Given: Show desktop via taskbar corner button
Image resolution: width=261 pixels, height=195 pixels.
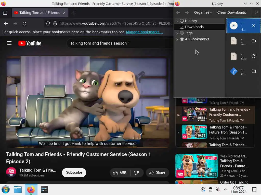Looking at the screenshot, I should (254, 189).
